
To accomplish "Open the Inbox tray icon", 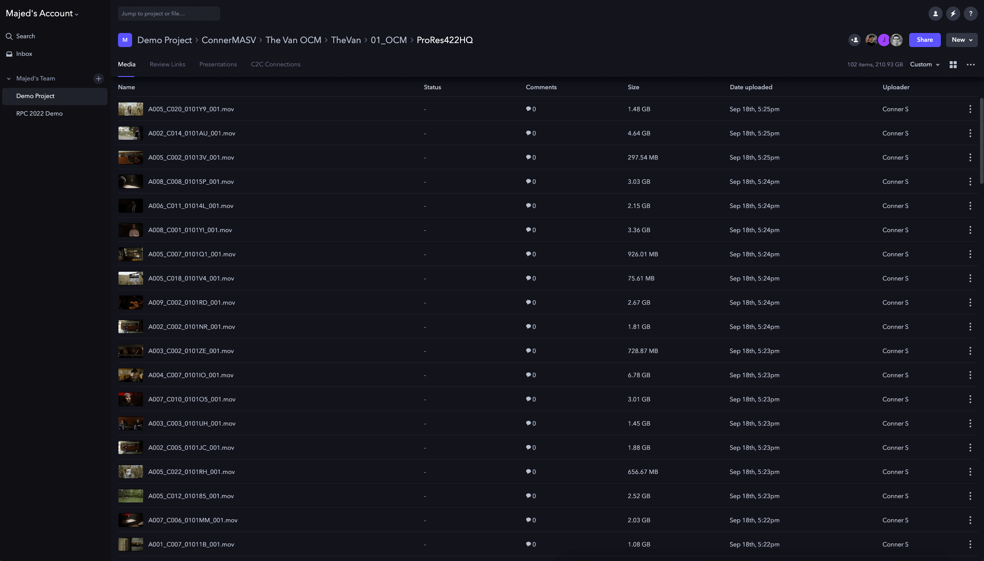I will (9, 54).
